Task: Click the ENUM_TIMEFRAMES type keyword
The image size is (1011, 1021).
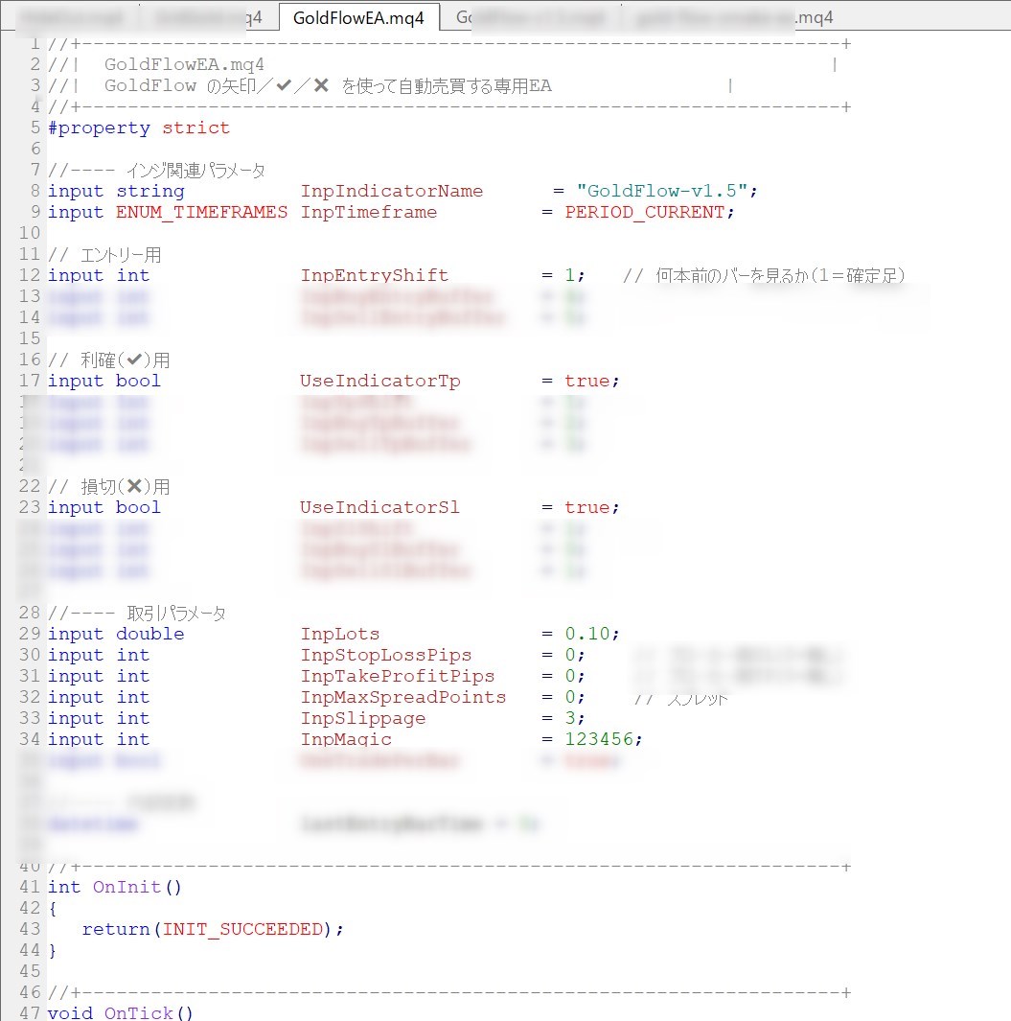Action: pos(201,212)
